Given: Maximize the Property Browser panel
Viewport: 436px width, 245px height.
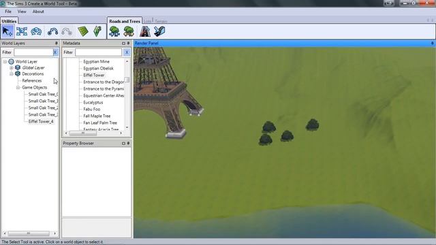Looking at the screenshot, I should 123,144.
